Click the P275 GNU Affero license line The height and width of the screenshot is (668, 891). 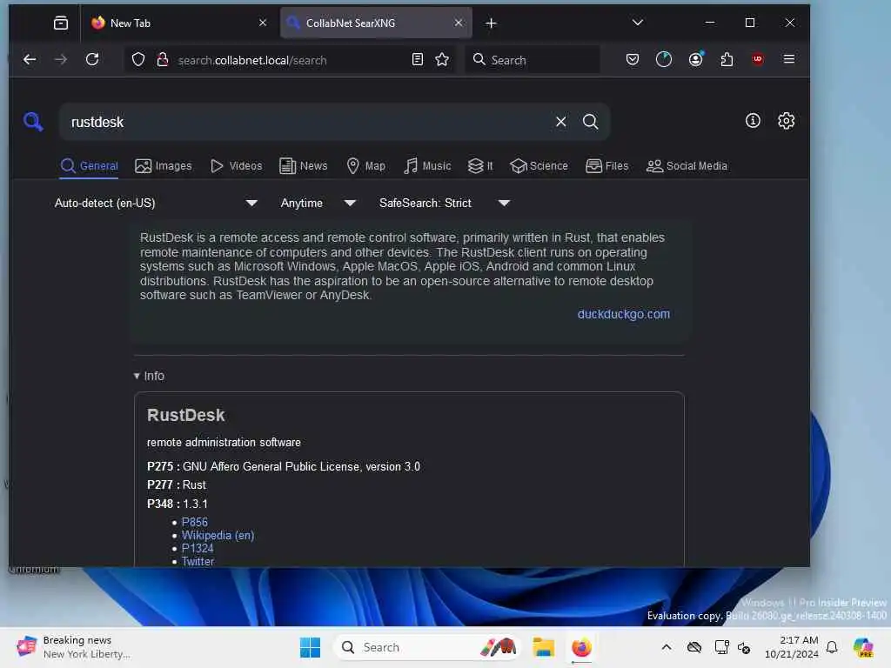pyautogui.click(x=284, y=466)
